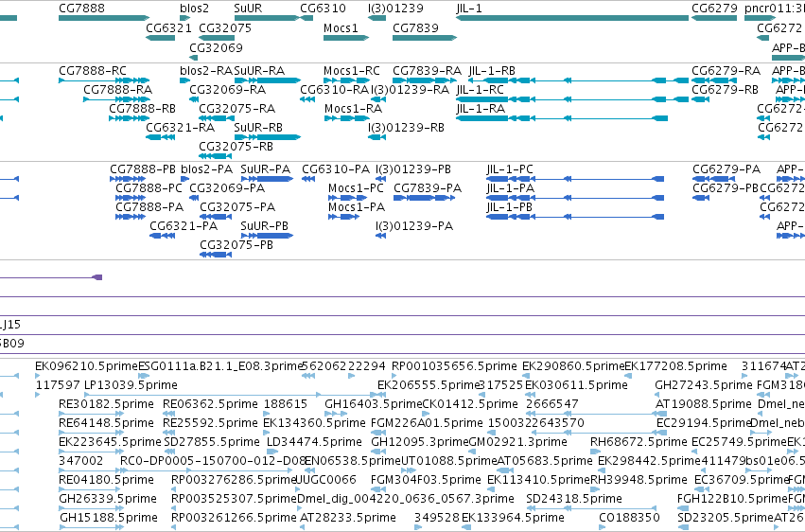Screen dimensions: 805x532
Task: Open the CG6310 gene label
Action: click(x=323, y=9)
